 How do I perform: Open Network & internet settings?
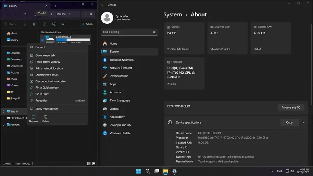coord(130,68)
